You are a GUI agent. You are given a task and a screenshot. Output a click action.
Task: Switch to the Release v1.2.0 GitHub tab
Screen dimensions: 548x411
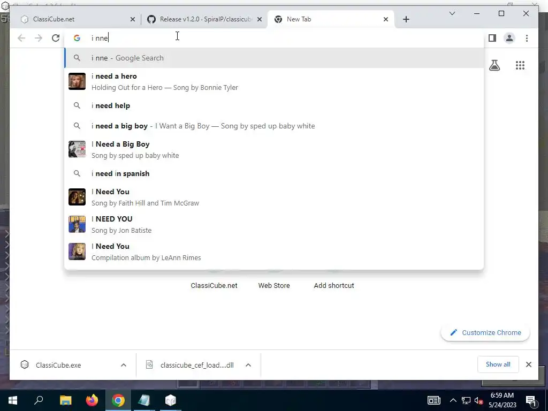point(204,19)
